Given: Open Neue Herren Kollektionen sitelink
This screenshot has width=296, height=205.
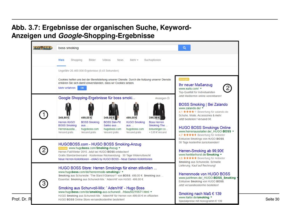Looking at the screenshot, I should click(x=73, y=159).
